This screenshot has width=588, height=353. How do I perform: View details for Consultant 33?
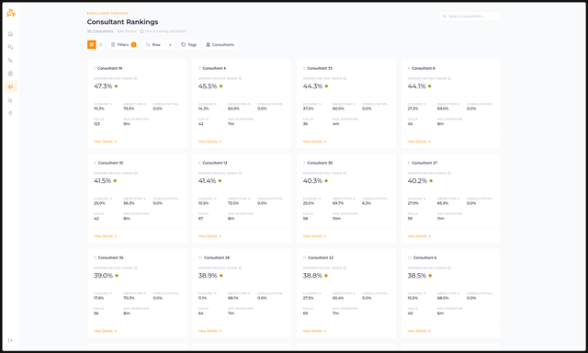pos(314,142)
